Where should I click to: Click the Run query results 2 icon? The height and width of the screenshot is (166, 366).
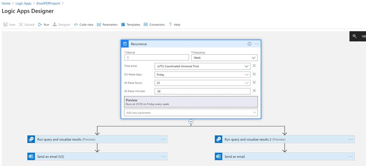pos(219,139)
